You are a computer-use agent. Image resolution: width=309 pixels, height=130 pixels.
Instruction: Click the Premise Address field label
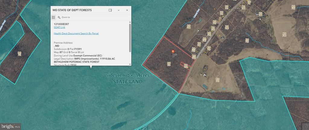pyautogui.click(x=63, y=43)
